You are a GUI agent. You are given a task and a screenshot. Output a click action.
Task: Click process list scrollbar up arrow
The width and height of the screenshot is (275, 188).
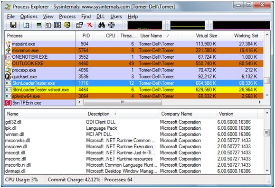[267, 35]
